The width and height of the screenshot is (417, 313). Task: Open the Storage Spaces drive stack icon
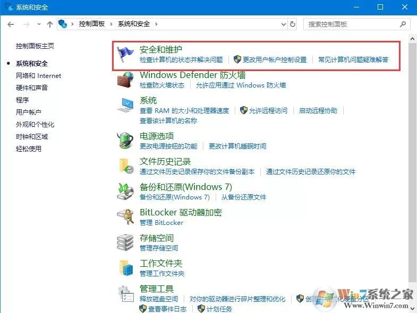coord(125,242)
